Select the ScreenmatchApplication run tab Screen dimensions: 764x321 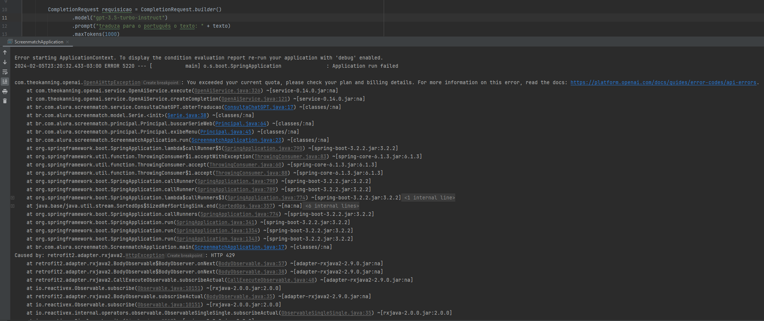point(39,42)
